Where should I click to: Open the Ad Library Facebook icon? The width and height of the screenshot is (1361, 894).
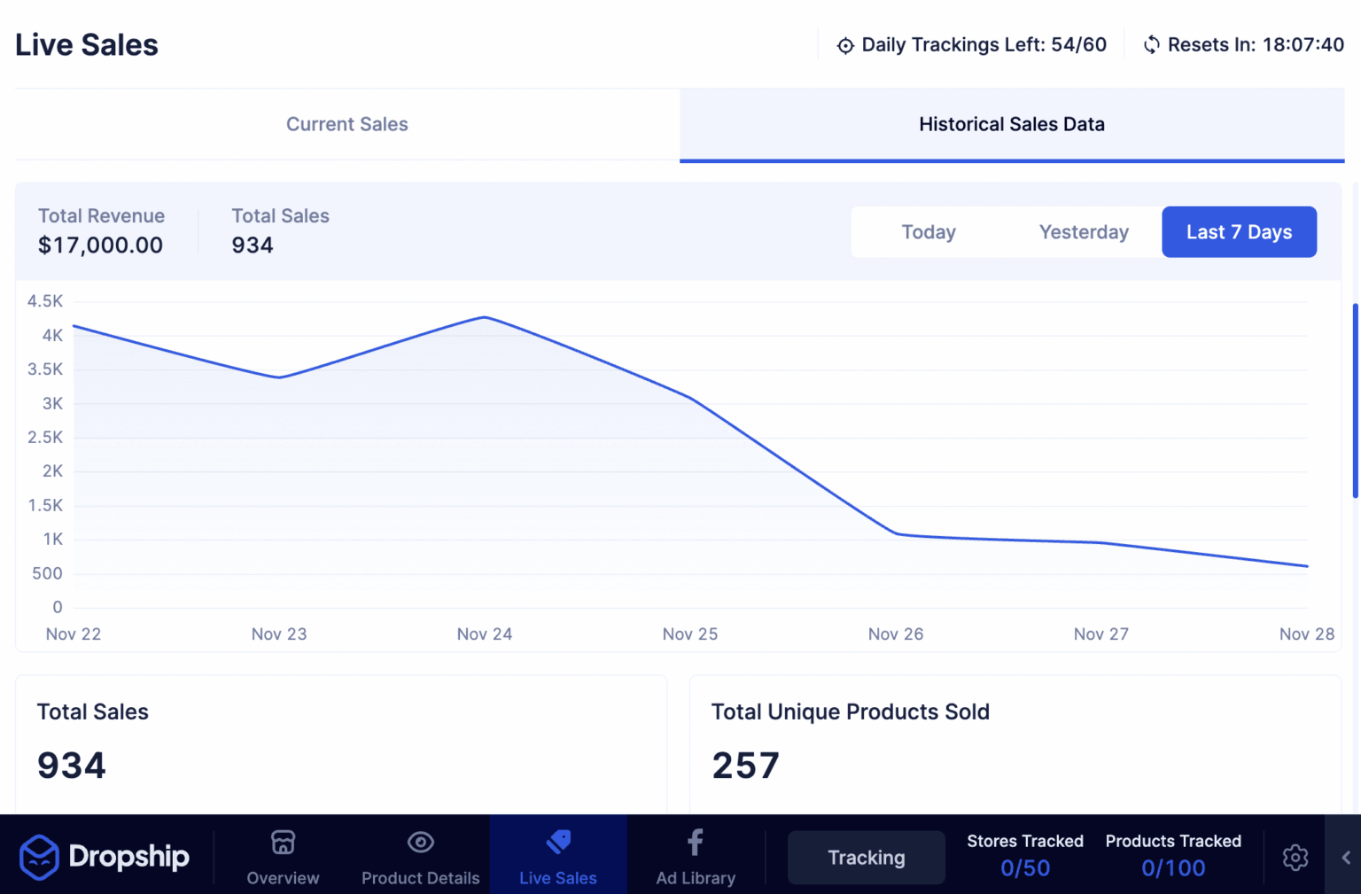pos(696,842)
